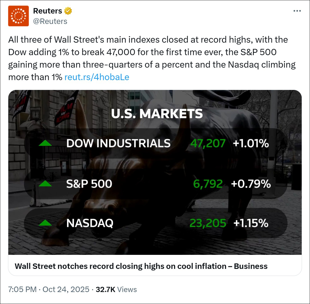
Task: Click the Reuters profile avatar logo
Action: point(18,16)
